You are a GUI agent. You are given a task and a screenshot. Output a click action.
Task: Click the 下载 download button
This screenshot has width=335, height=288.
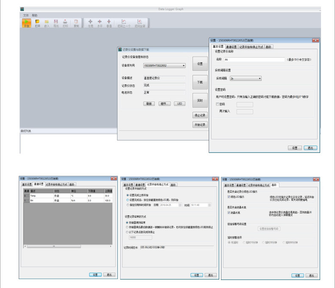point(200,82)
